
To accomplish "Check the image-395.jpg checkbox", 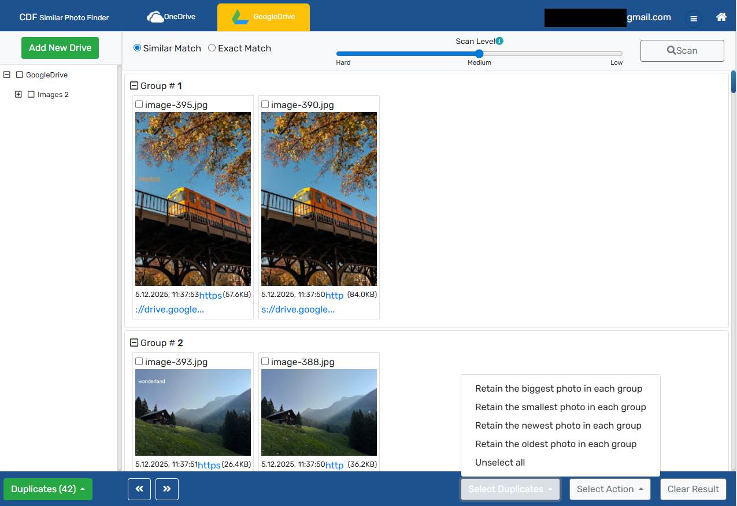I will (x=139, y=105).
